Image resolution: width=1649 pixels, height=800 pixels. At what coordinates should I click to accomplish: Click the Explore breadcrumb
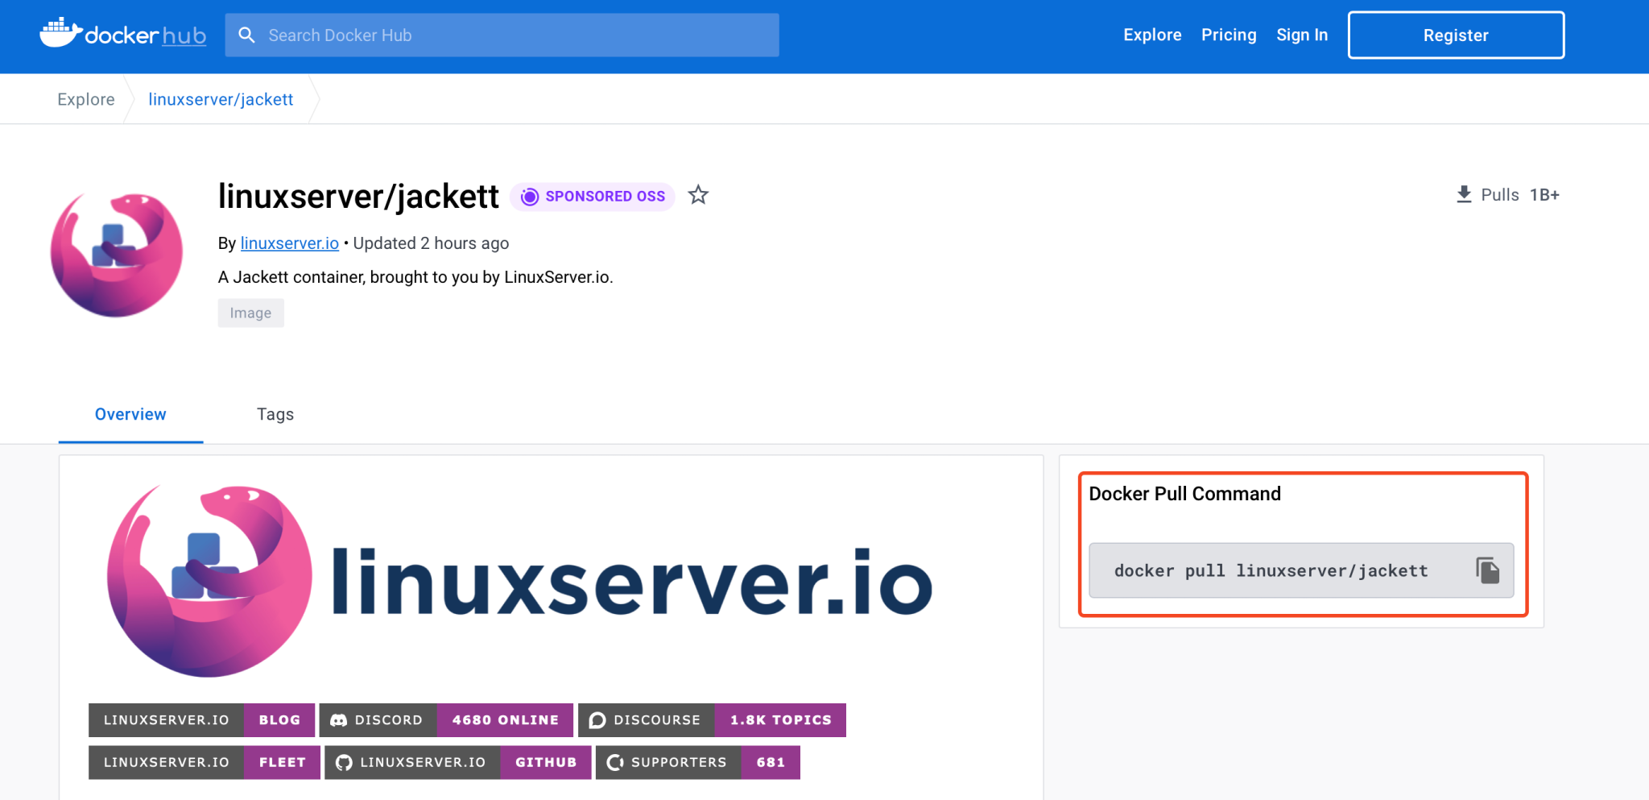click(86, 99)
